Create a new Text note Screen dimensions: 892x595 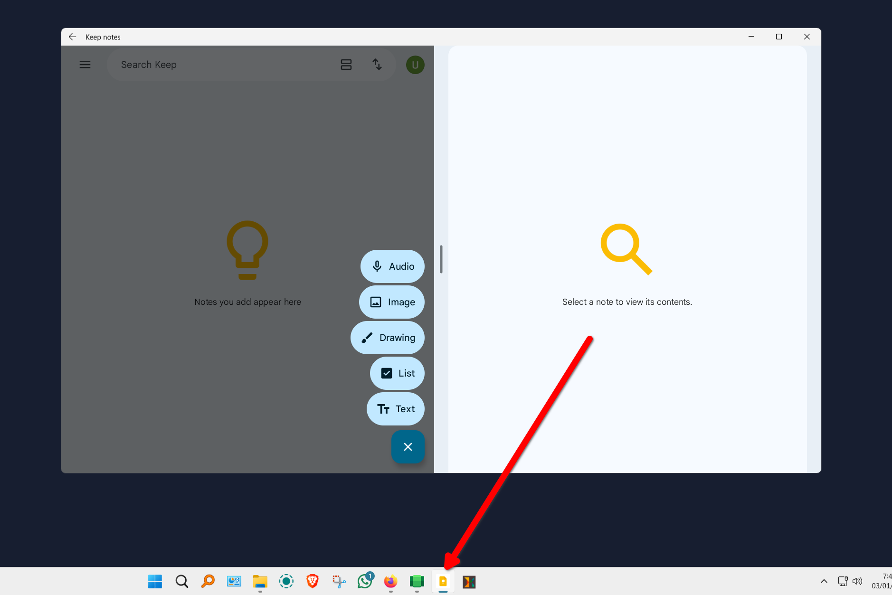[x=395, y=409]
